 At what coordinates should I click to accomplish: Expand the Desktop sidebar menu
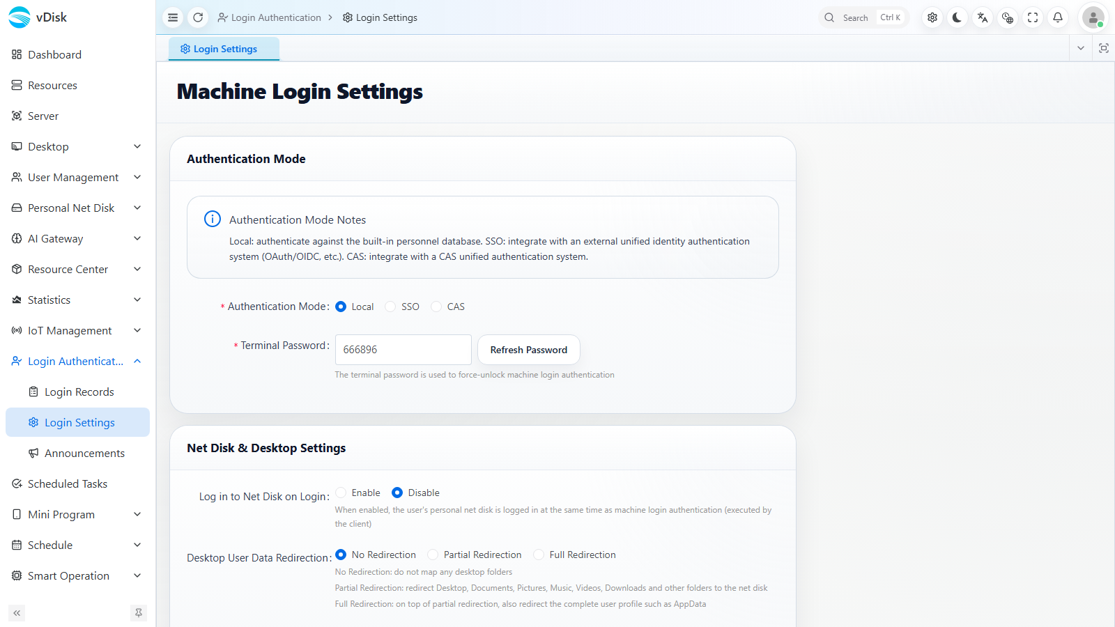point(77,146)
